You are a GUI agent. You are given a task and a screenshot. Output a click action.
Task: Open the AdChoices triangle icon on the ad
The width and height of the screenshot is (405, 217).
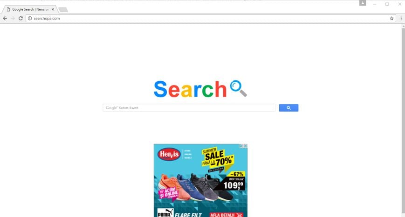[x=241, y=146]
